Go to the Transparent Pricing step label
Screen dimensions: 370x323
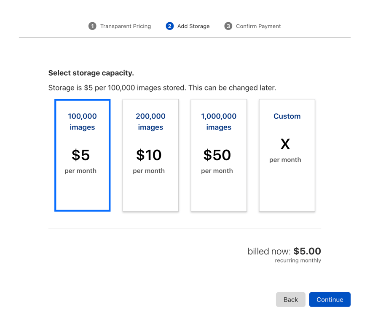pos(125,26)
